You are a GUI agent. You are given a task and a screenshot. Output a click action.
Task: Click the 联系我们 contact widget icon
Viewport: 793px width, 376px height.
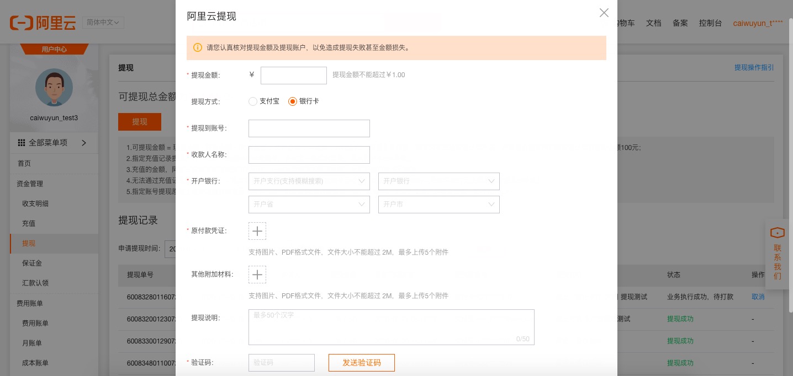click(x=778, y=233)
